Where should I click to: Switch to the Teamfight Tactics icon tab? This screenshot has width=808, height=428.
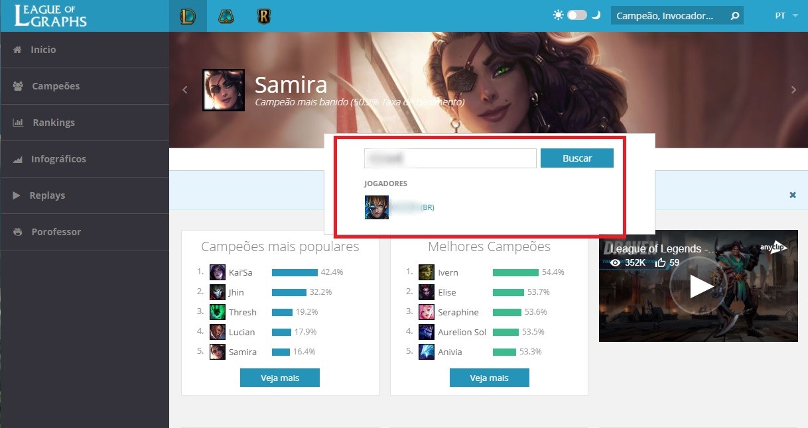(226, 16)
